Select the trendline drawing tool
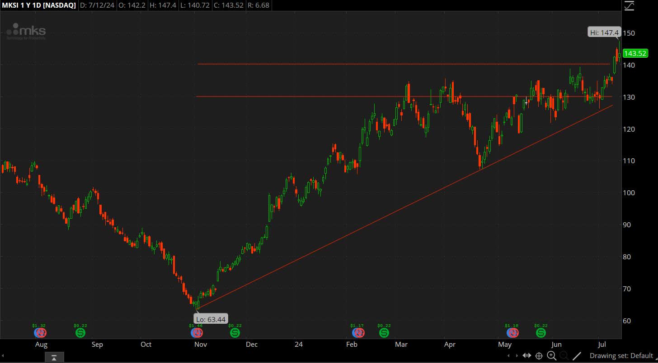The width and height of the screenshot is (658, 363). click(577, 356)
